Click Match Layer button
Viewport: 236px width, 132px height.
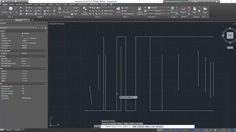click(107, 14)
